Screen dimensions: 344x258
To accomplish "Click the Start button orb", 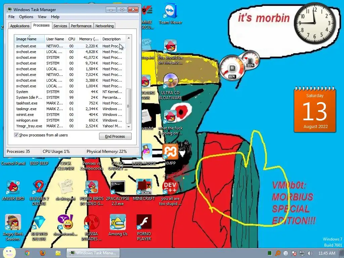I will [9, 253].
